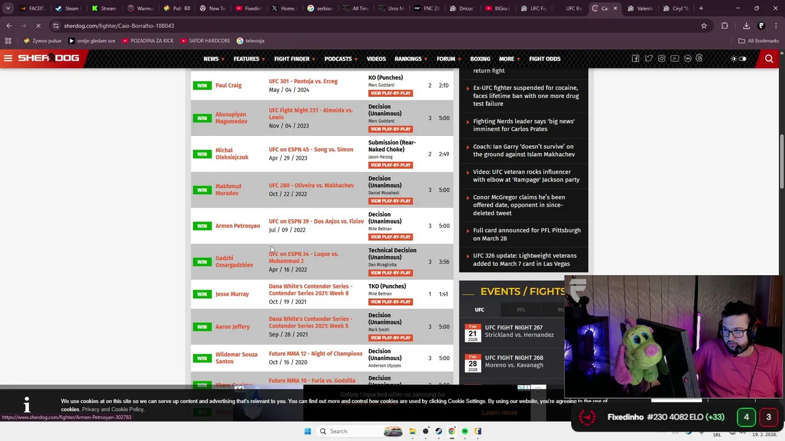Open UFC 301 - Pantoja vs. Erceg event
This screenshot has height=441, width=785.
pyautogui.click(x=303, y=81)
